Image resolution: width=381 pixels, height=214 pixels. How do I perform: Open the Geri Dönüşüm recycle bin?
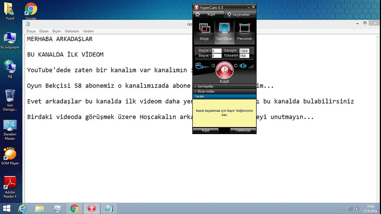10,100
